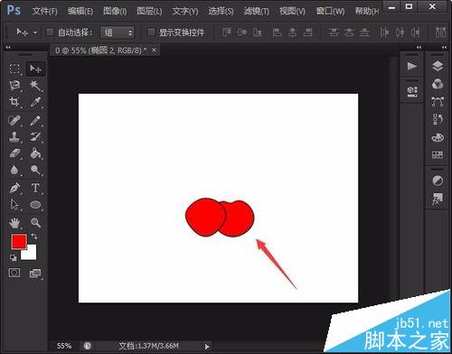The height and width of the screenshot is (354, 452).
Task: Open the 图像(I) menu
Action: [x=115, y=12]
